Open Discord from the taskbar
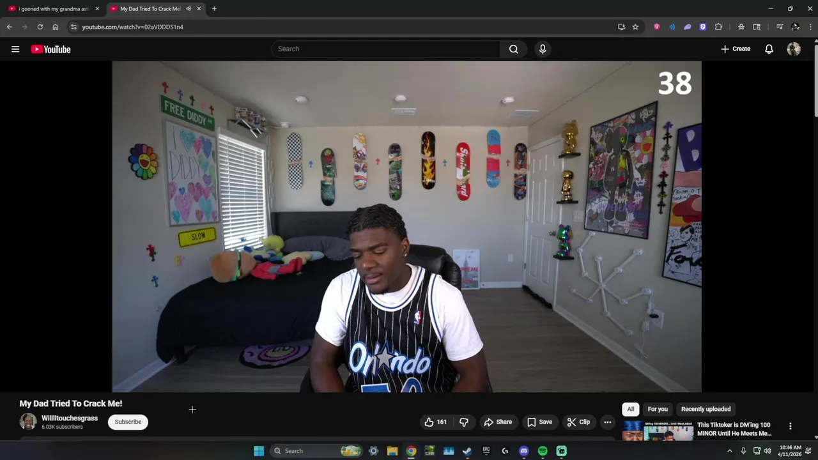 (524, 451)
